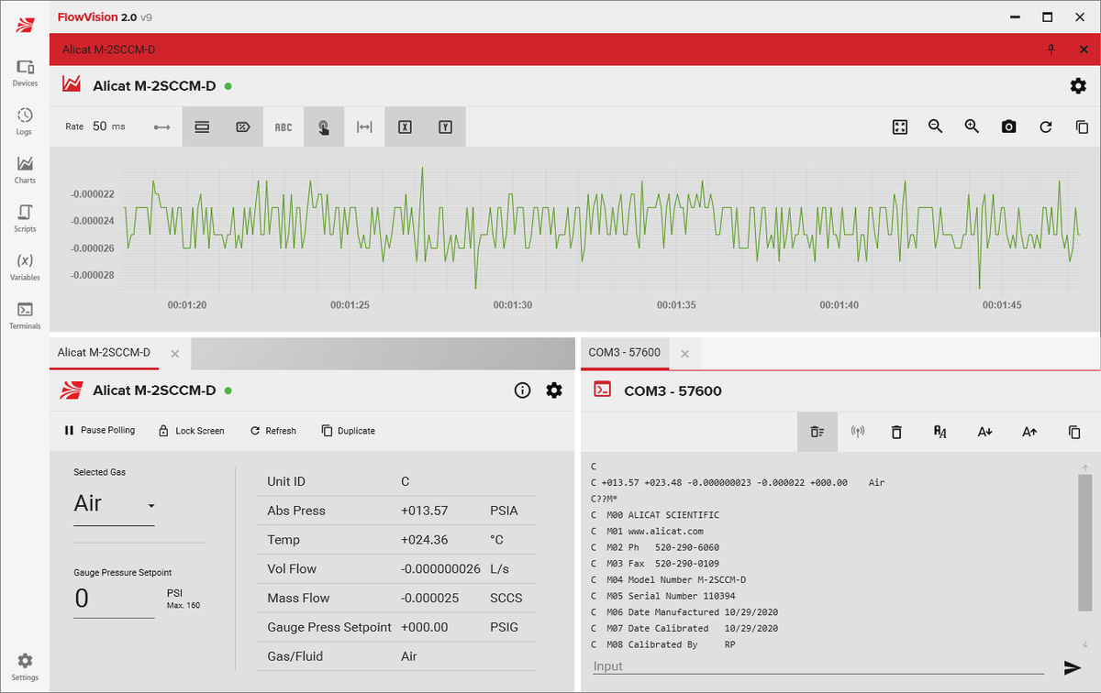Toggle touch interaction mode on chart
The height and width of the screenshot is (693, 1101).
[324, 127]
